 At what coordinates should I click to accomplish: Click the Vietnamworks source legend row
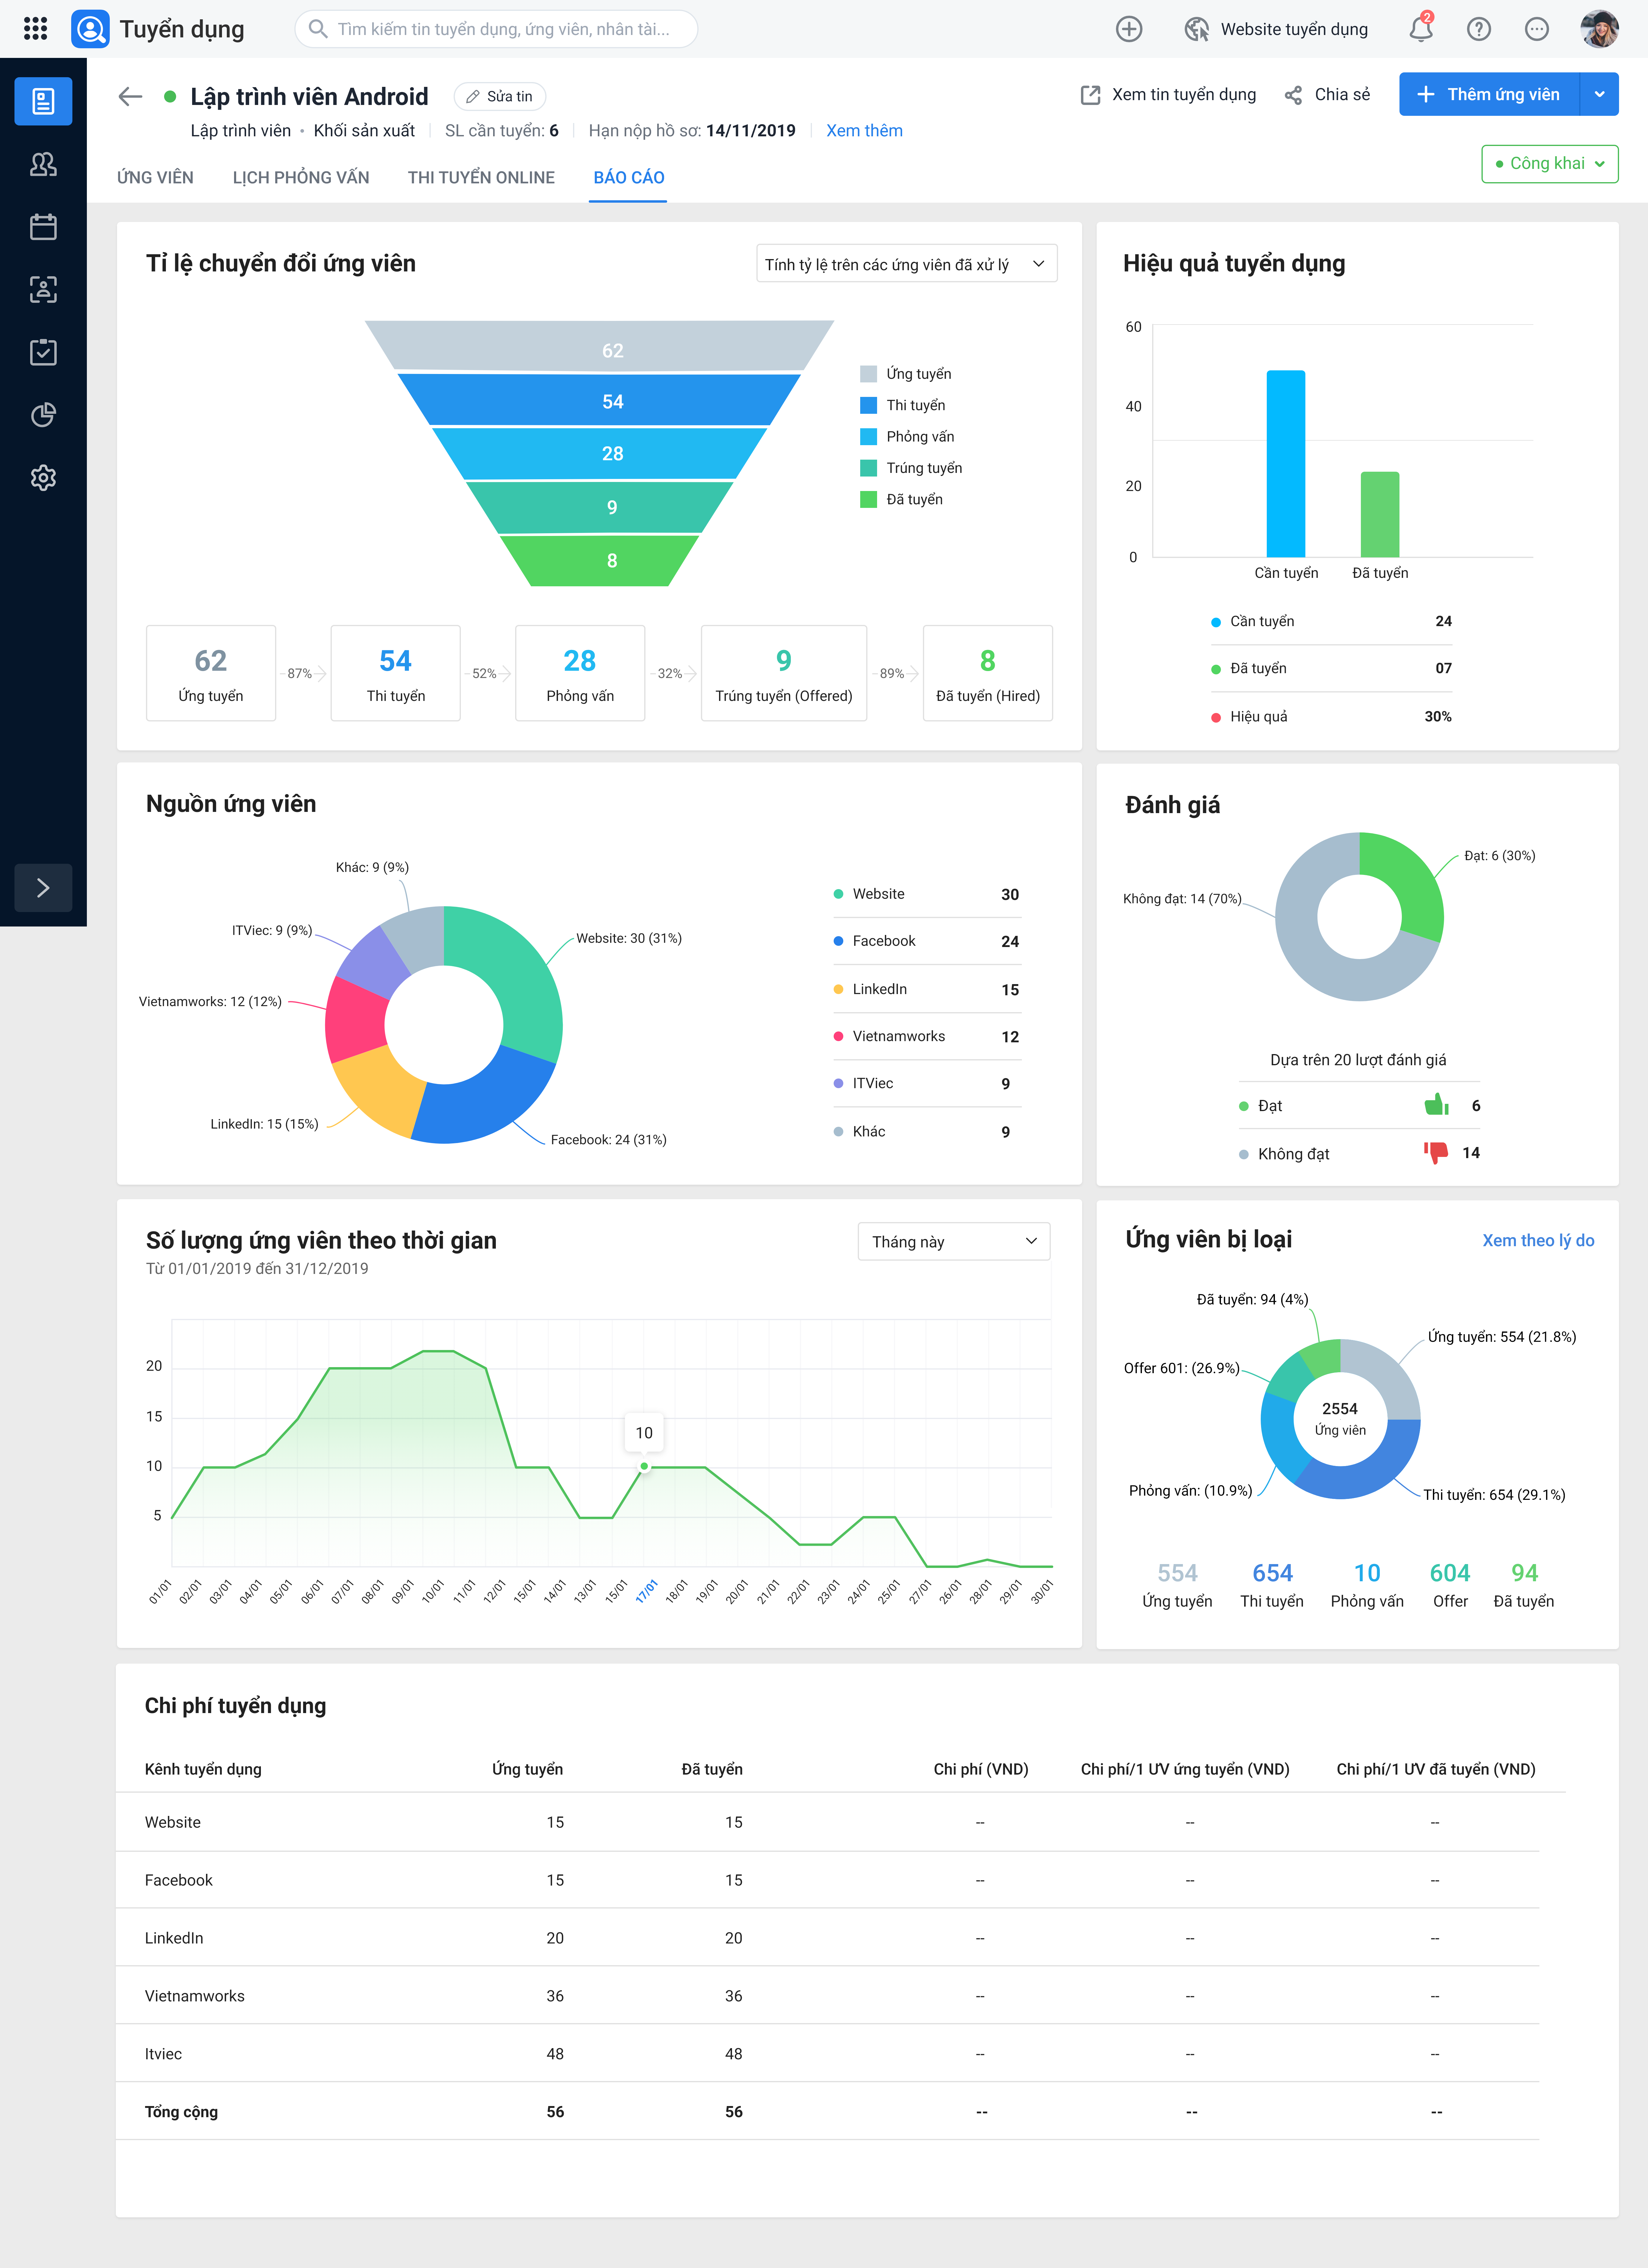click(927, 1036)
